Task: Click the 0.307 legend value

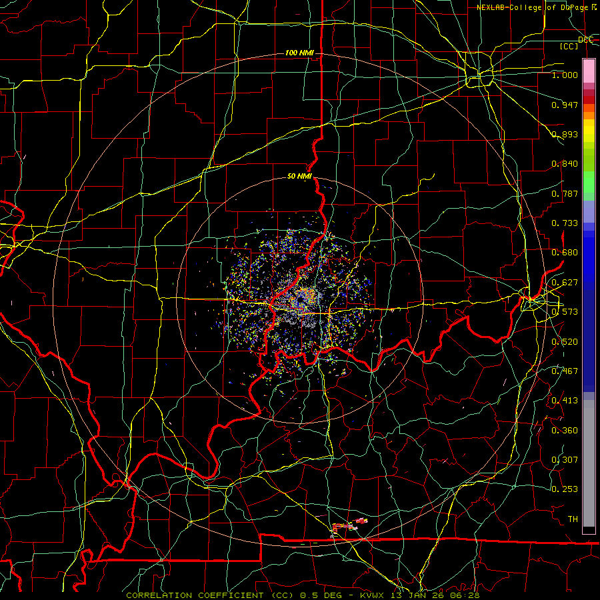Action: [x=565, y=460]
